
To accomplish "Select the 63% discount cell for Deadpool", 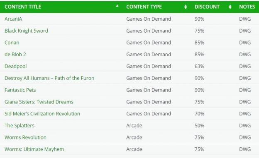I will pos(199,66).
